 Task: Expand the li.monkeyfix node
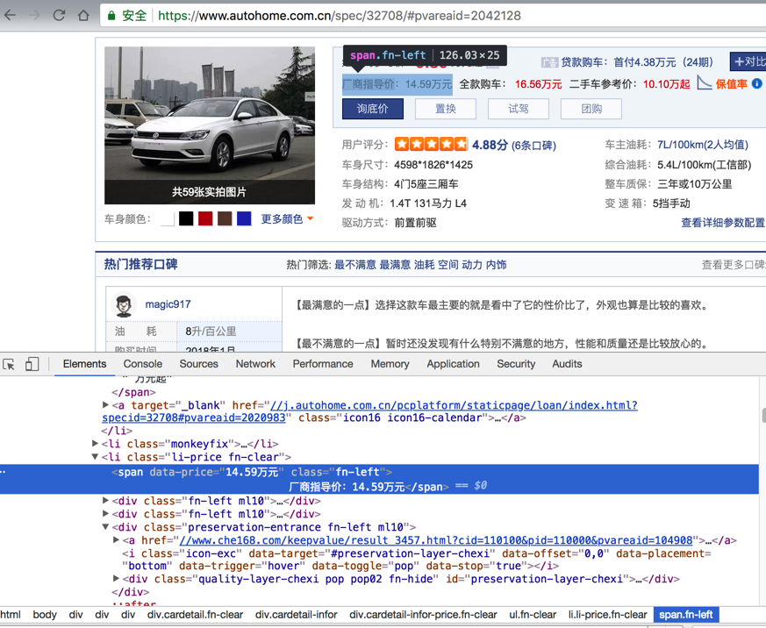click(95, 444)
